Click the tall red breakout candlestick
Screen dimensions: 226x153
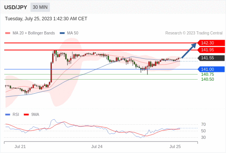coord(51,72)
